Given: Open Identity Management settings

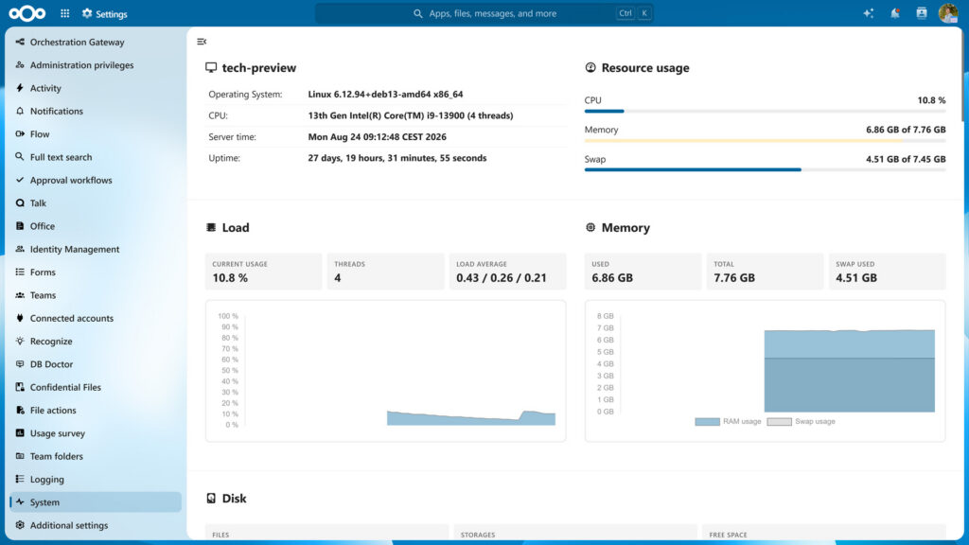Looking at the screenshot, I should (x=96, y=249).
